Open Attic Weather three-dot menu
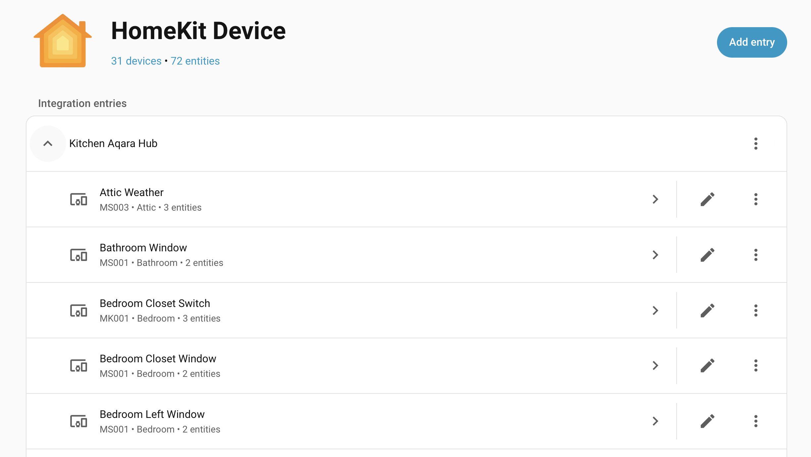 click(756, 199)
